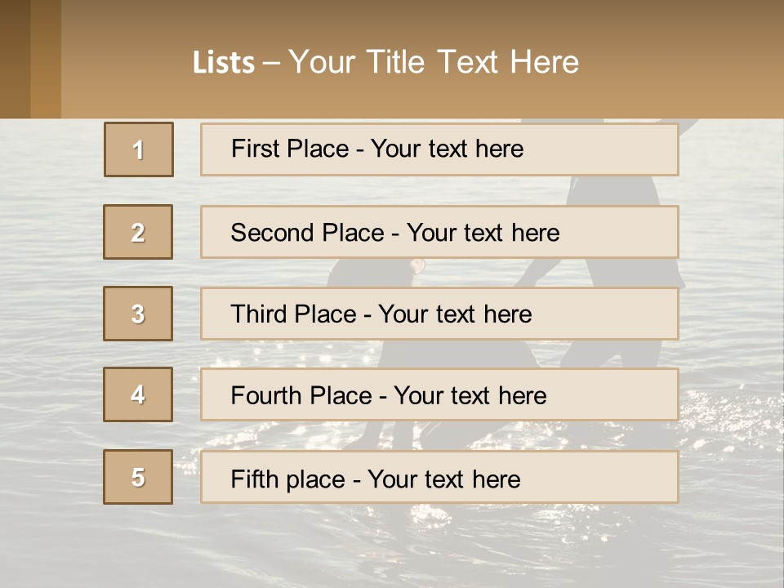
Task: Click the number 5 box
Action: coord(138,477)
